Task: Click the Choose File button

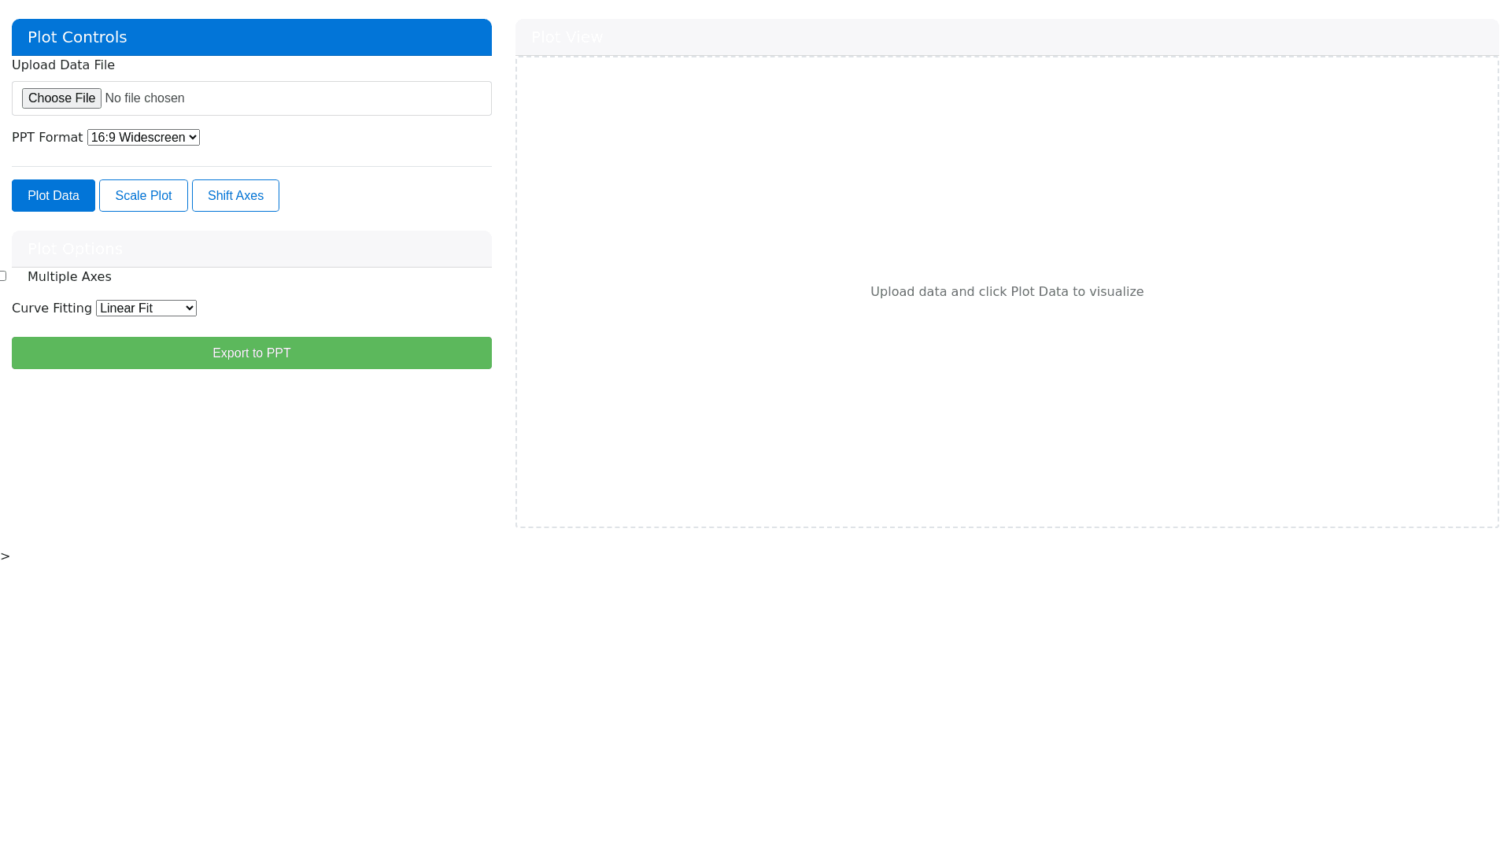Action: coord(61,98)
